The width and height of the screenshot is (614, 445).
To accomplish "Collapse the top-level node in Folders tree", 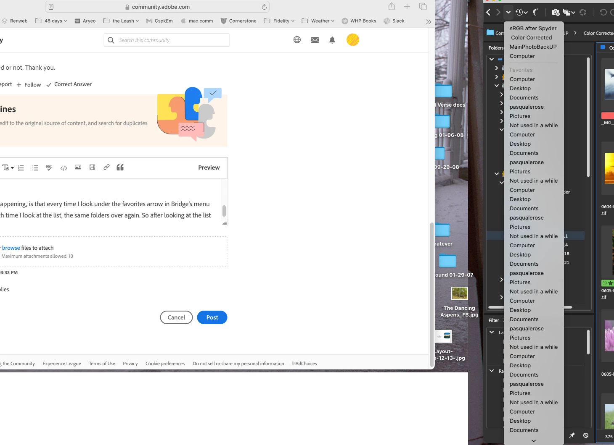I will point(492,59).
